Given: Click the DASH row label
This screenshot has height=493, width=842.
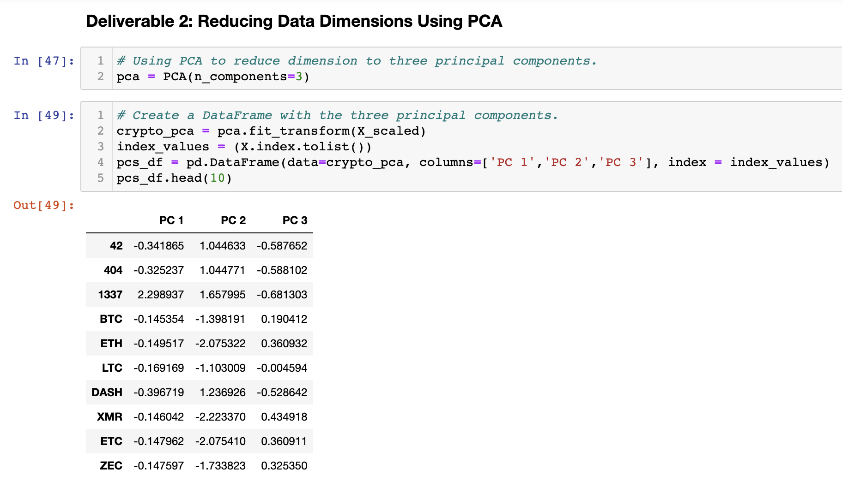Looking at the screenshot, I should [x=107, y=392].
